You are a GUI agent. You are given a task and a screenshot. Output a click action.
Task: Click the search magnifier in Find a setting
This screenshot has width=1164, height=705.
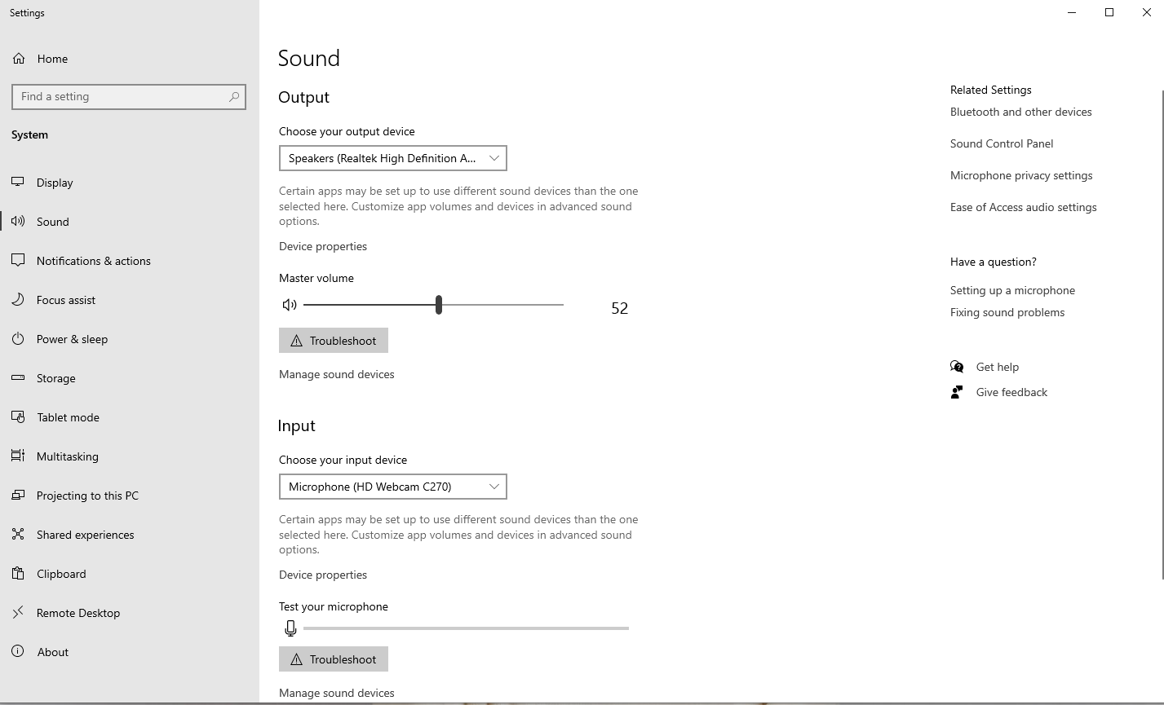[234, 96]
